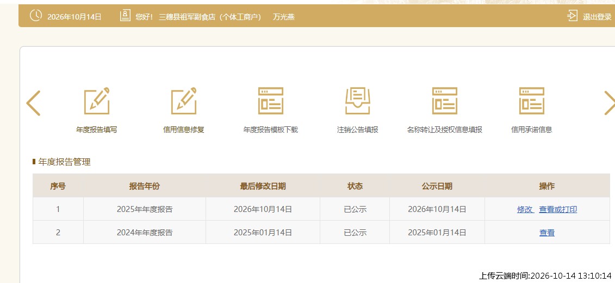Click the 公示日期 column header
This screenshot has width=615, height=283.
point(437,186)
